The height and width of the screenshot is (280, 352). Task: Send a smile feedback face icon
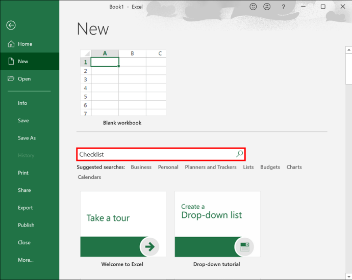tap(253, 7)
